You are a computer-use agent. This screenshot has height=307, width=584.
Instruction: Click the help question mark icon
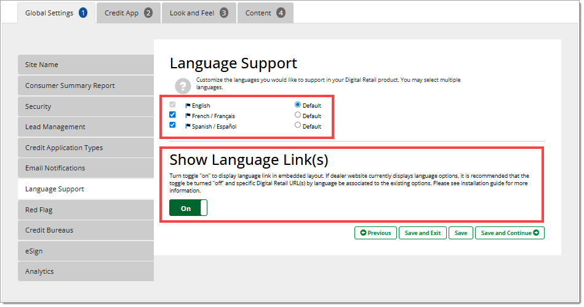182,86
